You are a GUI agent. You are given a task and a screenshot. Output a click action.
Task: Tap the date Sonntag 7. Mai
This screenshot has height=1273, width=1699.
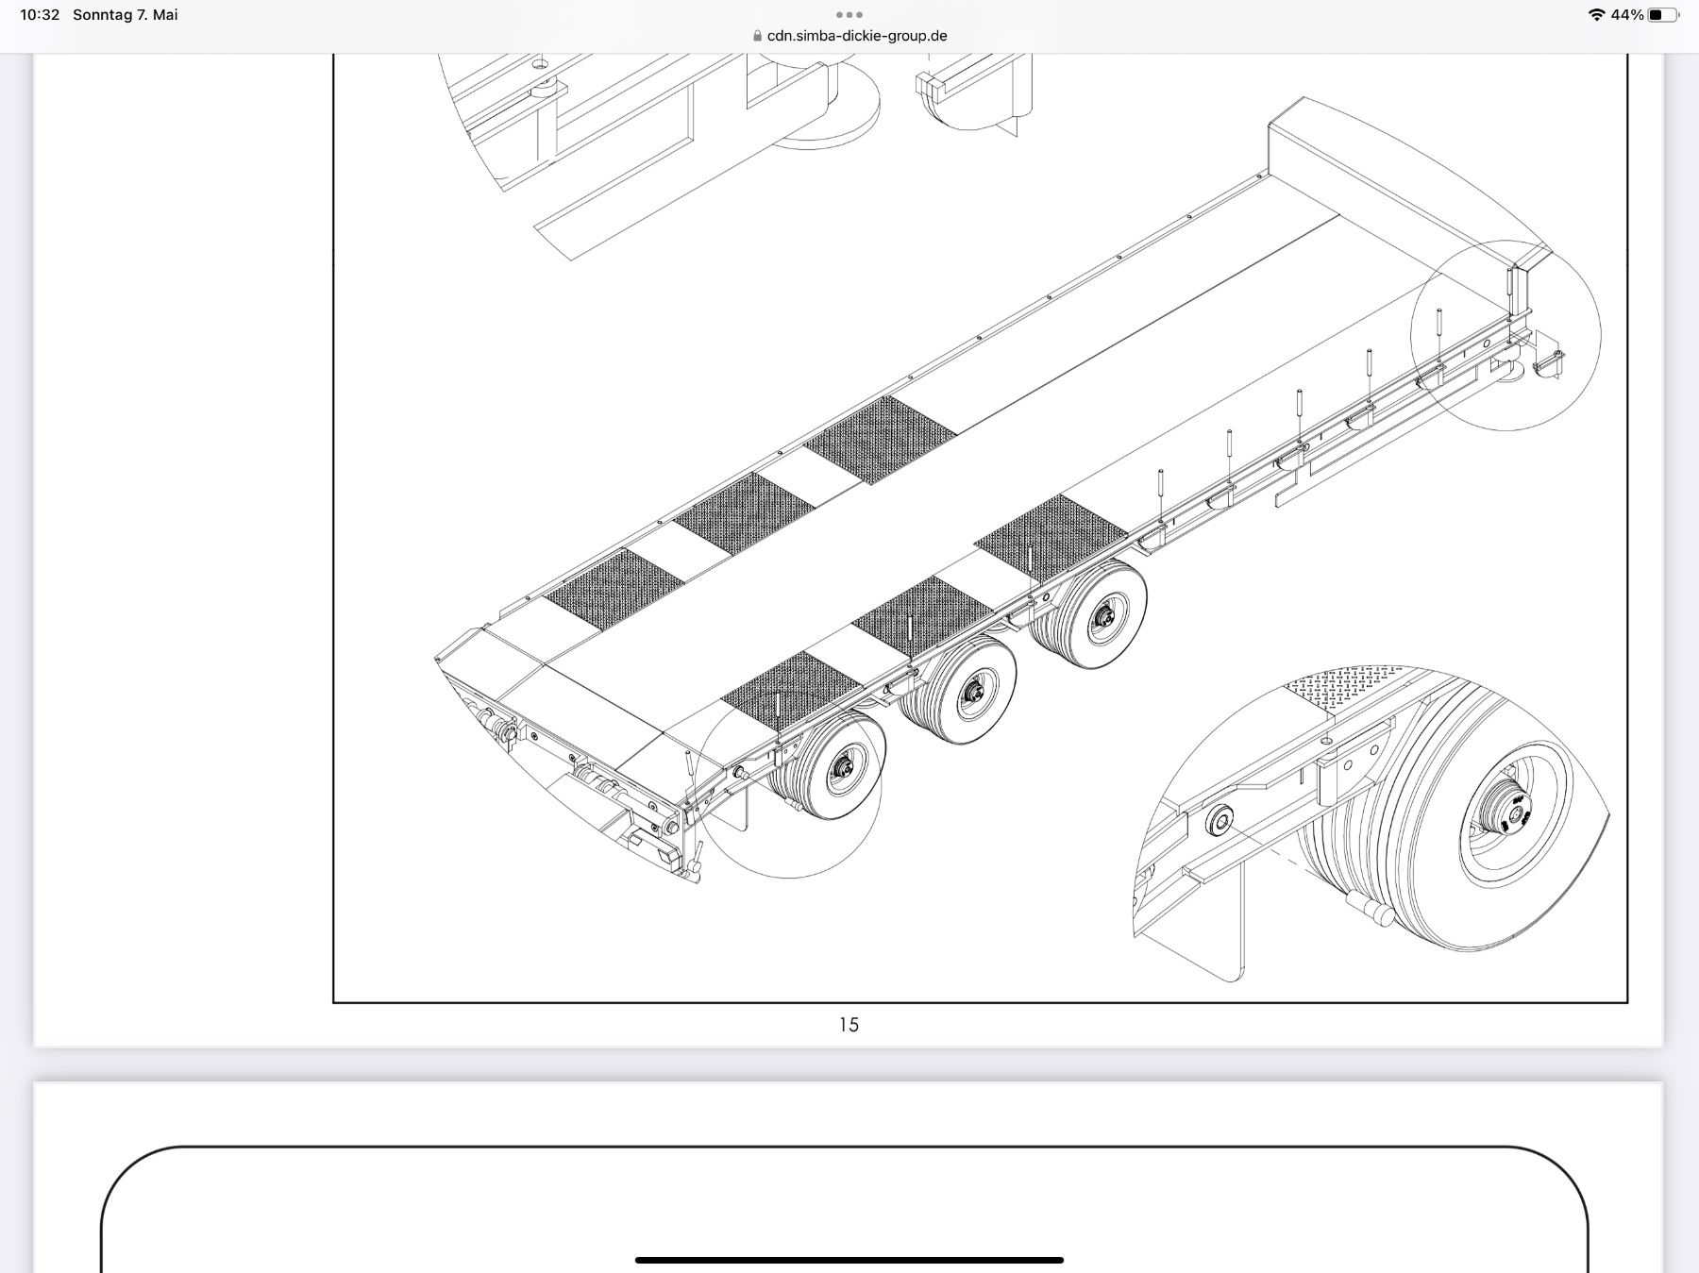click(126, 15)
